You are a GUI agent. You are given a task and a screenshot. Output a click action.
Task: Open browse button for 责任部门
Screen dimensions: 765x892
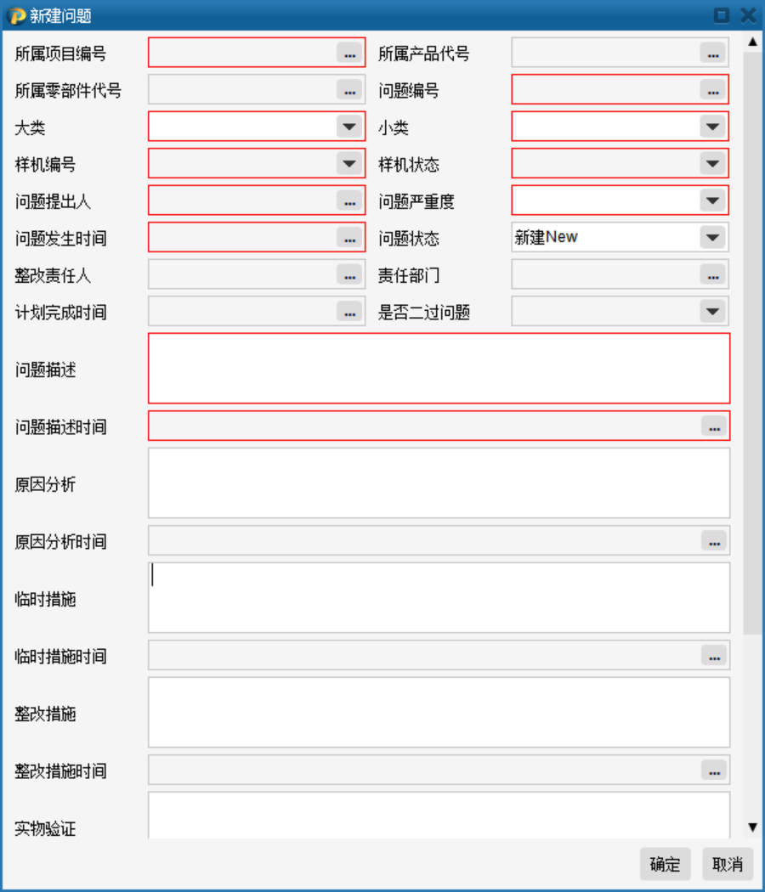point(712,274)
